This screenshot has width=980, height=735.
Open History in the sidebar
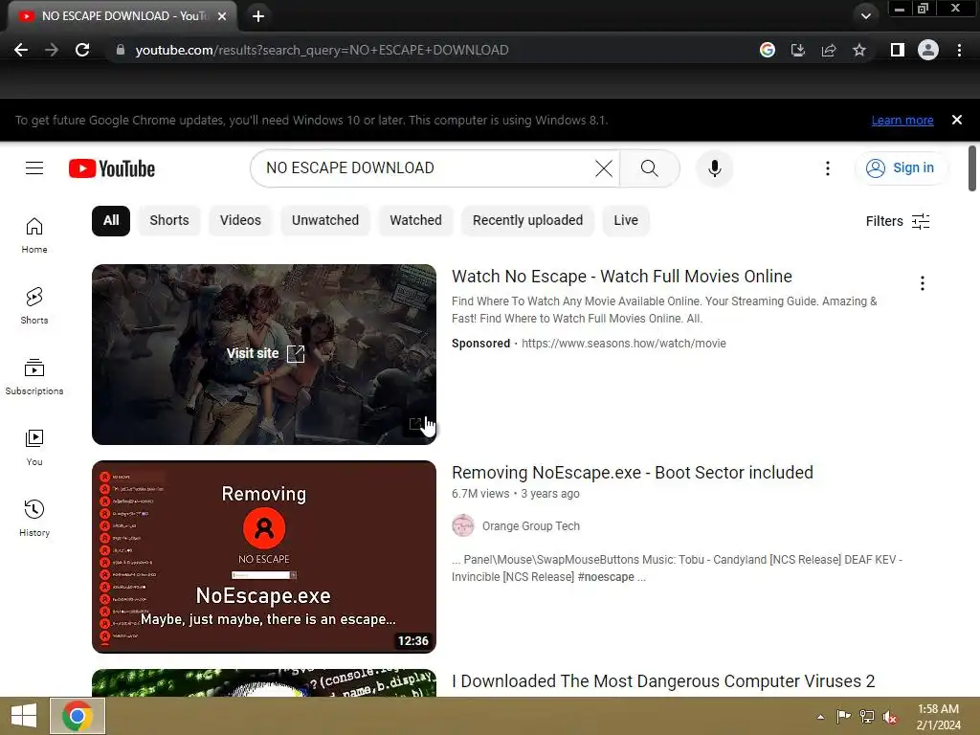(x=34, y=518)
